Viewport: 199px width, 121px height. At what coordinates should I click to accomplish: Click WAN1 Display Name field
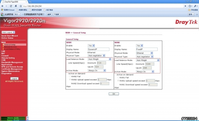(x=99, y=49)
